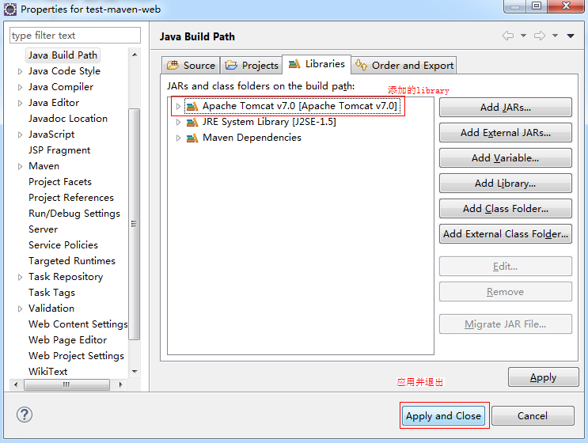The image size is (588, 443).
Task: Expand the Java Code Style tree node
Action: (x=20, y=71)
